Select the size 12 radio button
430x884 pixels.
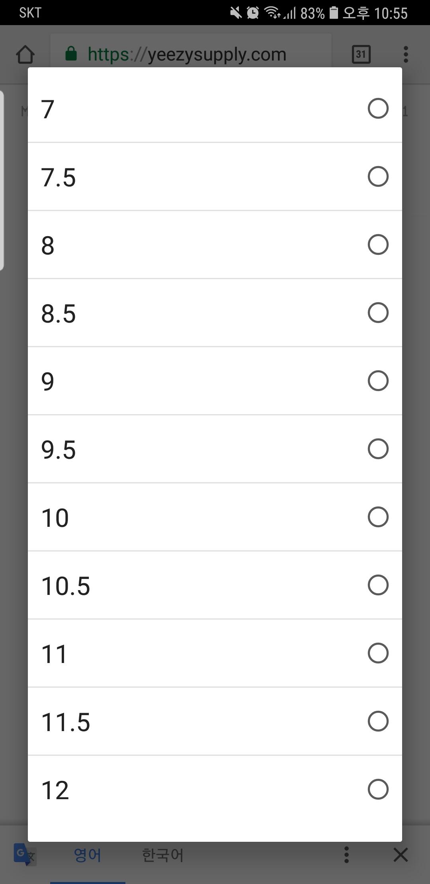click(x=378, y=789)
